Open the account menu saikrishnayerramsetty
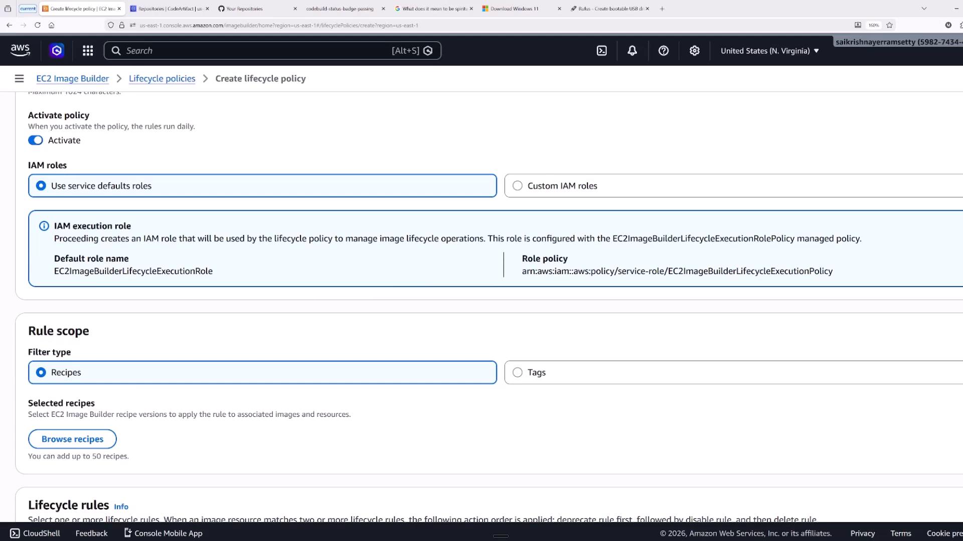The image size is (963, 541). pyautogui.click(x=899, y=42)
